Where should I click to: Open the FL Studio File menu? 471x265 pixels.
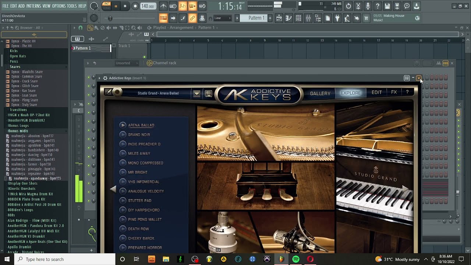coord(6,6)
